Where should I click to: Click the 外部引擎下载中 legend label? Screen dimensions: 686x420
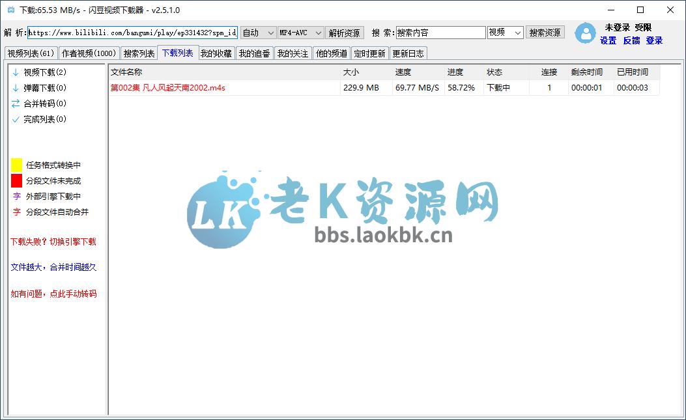tap(53, 197)
